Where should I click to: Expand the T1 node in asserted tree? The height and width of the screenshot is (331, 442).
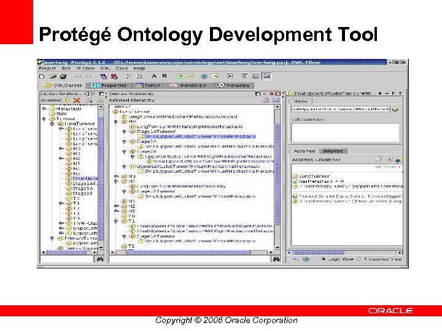click(61, 204)
